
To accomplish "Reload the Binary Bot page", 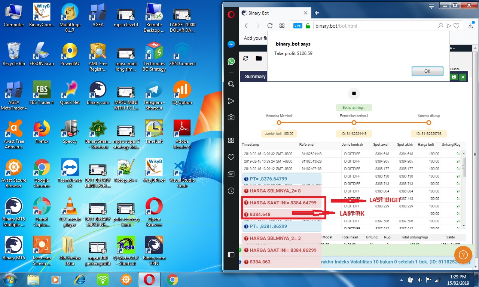I will point(270,26).
